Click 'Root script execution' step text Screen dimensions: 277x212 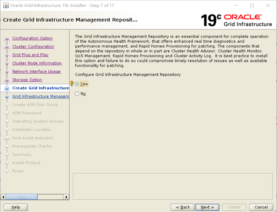coord(33,138)
